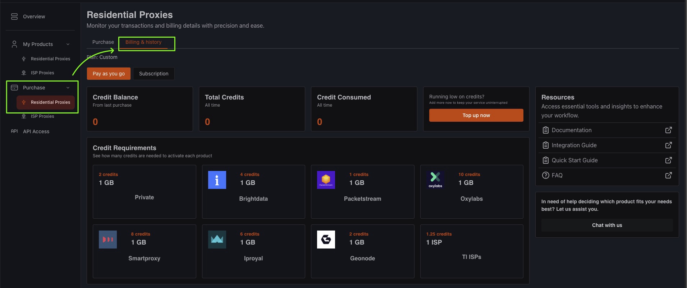Click the Iproyal crown logo icon

tap(217, 240)
